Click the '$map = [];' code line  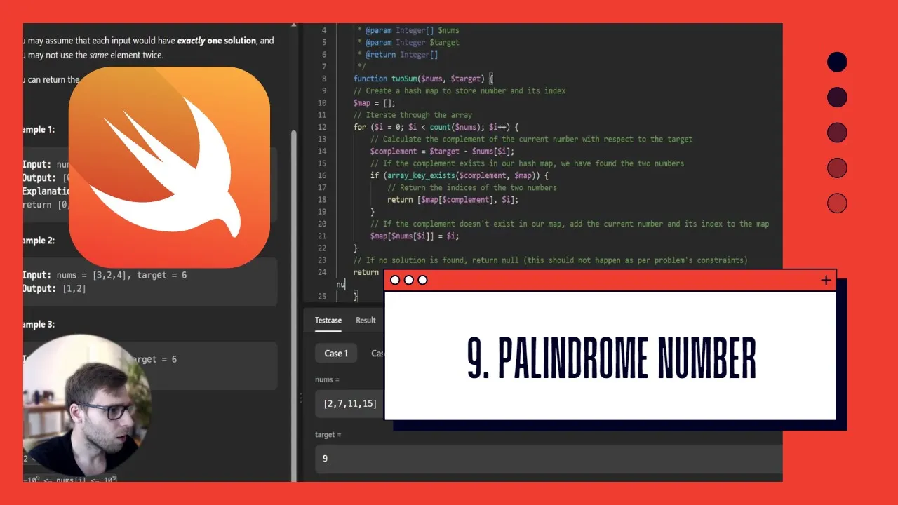tap(375, 102)
